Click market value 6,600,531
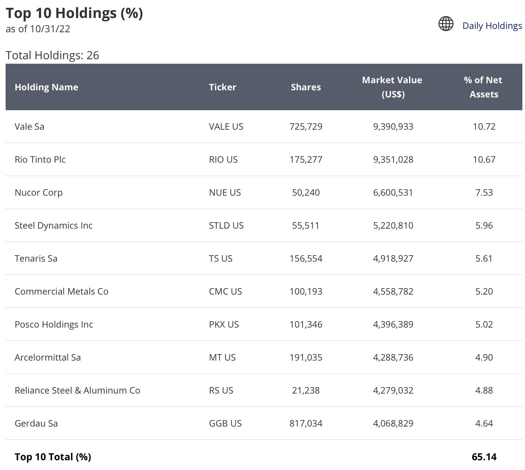The height and width of the screenshot is (470, 525). click(x=393, y=192)
